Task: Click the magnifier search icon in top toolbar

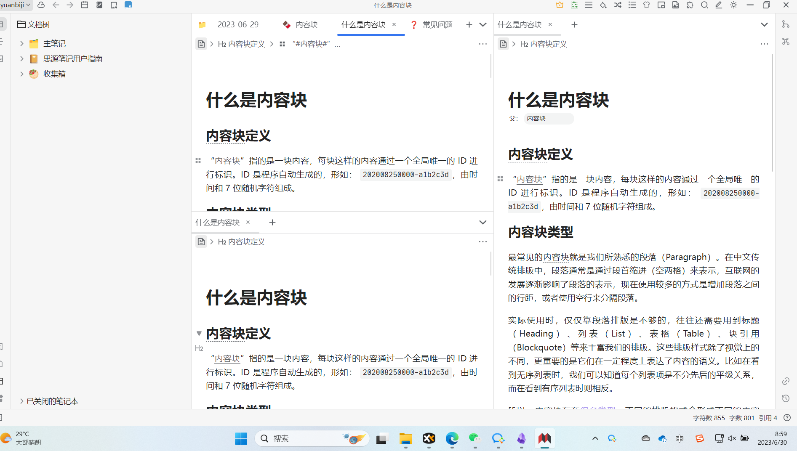Action: (x=704, y=5)
